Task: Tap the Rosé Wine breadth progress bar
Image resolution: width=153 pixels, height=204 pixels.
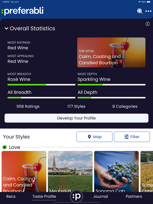Action: coord(41,85)
